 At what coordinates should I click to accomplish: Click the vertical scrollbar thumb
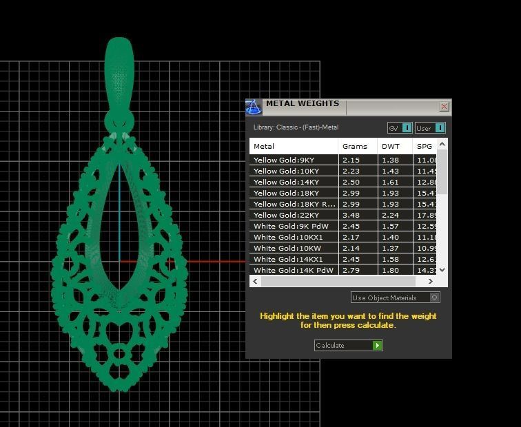tap(442, 172)
